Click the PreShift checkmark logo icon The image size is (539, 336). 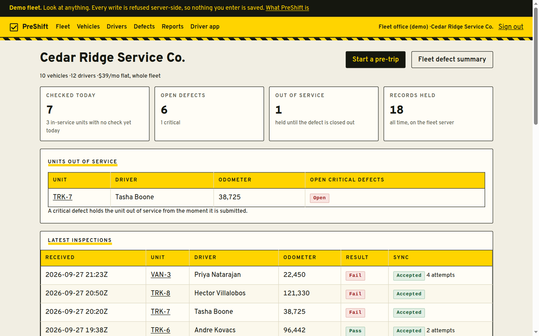pyautogui.click(x=14, y=27)
